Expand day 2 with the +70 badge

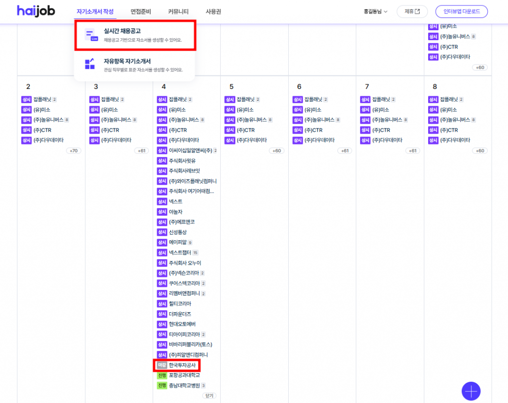click(x=73, y=151)
